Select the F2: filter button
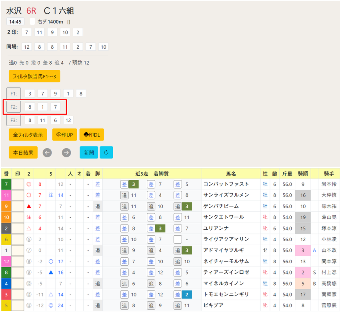 [x=14, y=107]
